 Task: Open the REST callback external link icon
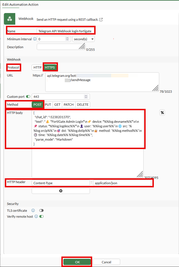[x=101, y=20]
